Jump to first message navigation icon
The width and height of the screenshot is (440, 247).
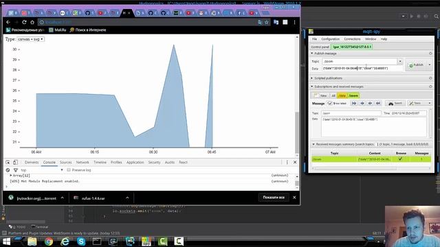(354, 104)
